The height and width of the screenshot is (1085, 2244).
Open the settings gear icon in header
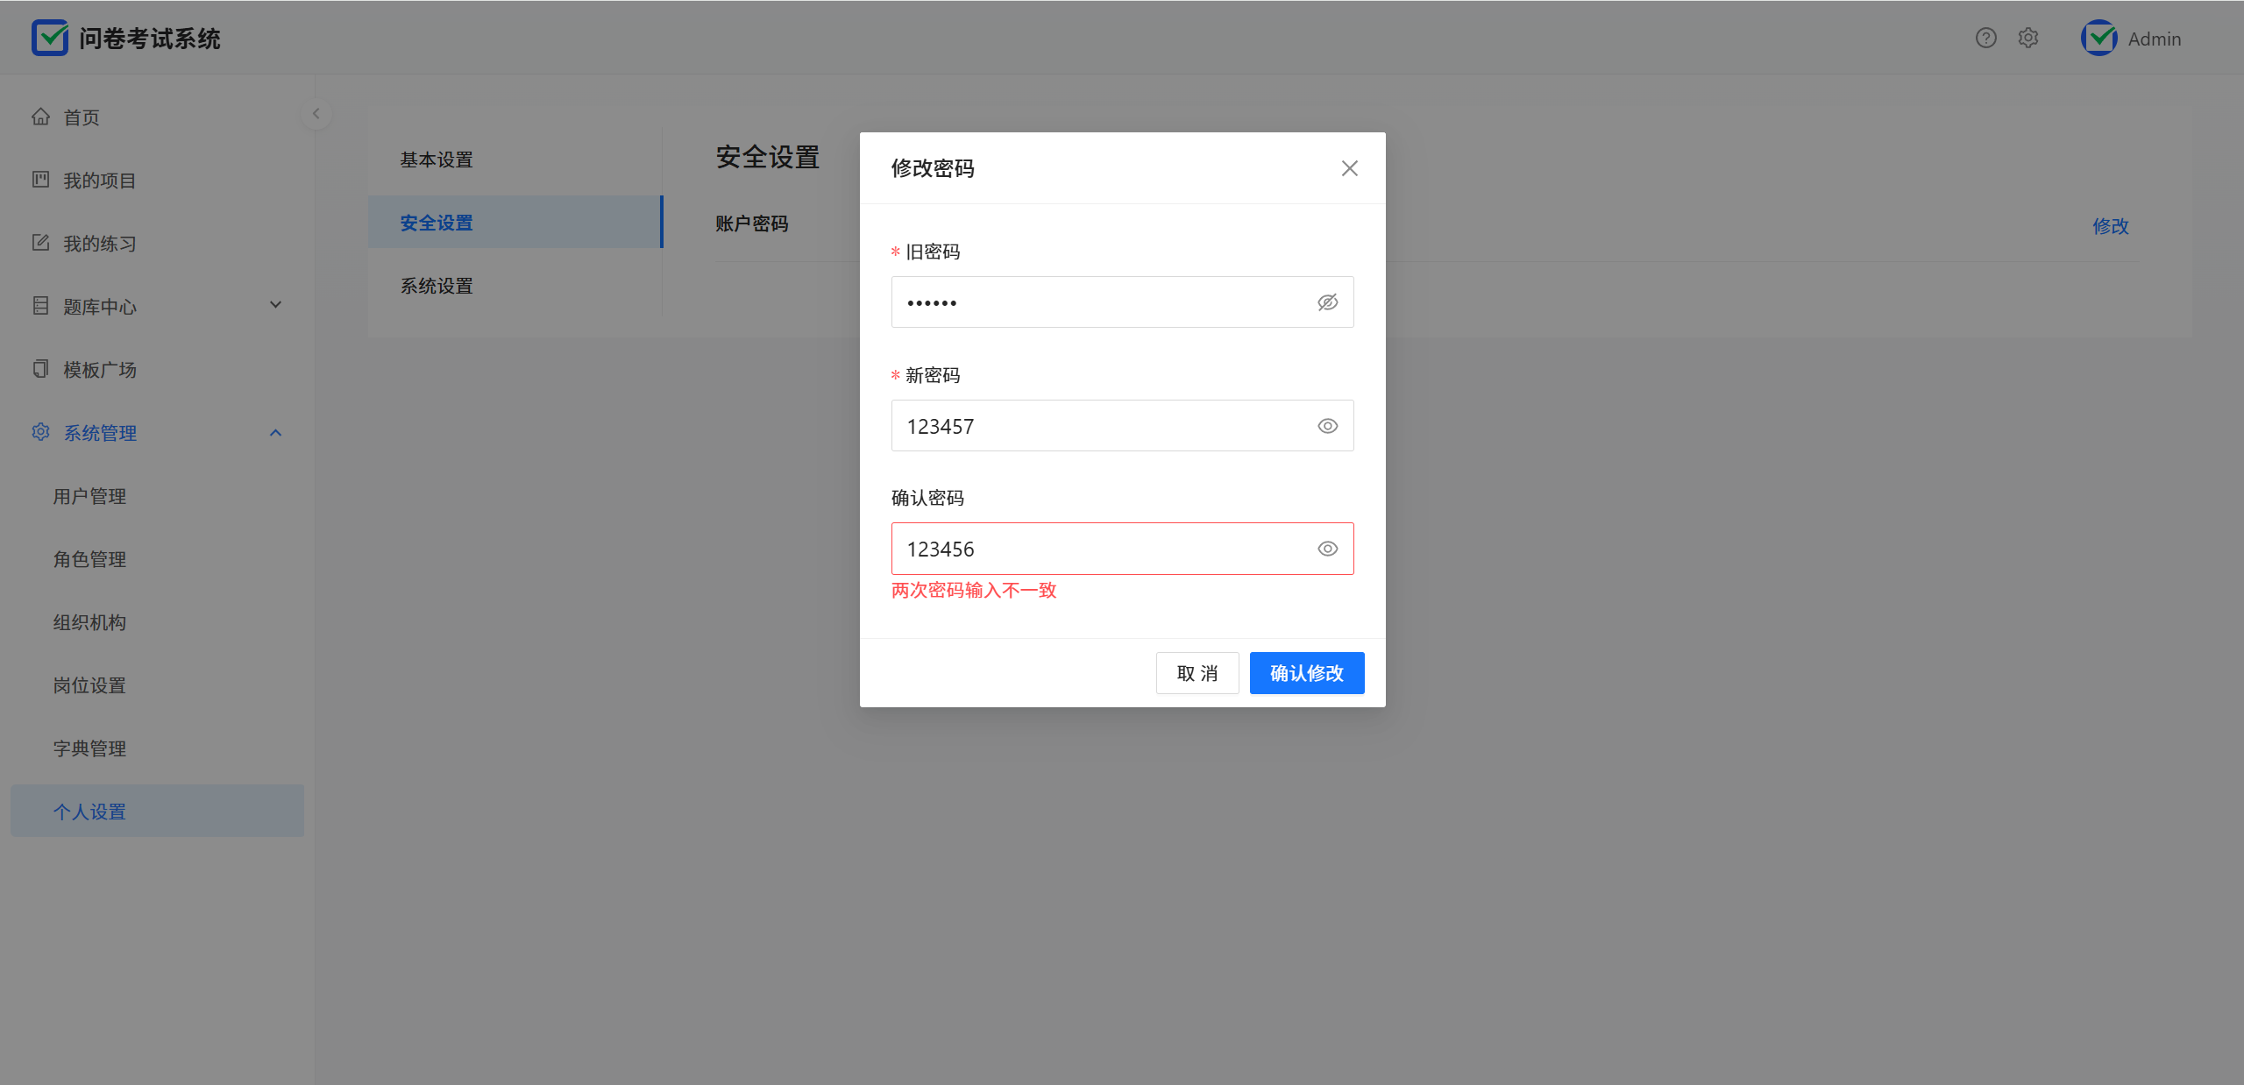pyautogui.click(x=2027, y=38)
